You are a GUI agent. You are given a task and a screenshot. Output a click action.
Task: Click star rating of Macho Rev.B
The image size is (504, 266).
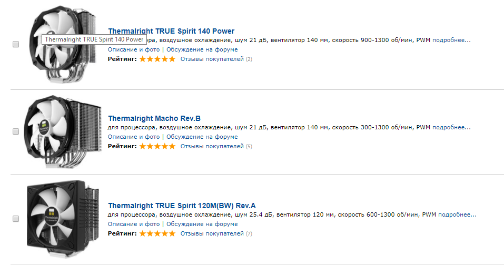click(x=157, y=146)
